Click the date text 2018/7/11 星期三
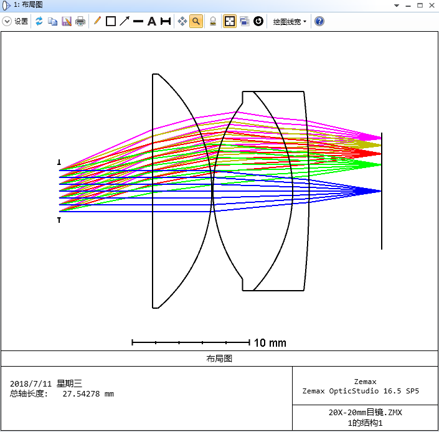The height and width of the screenshot is (432, 439). coord(46,383)
